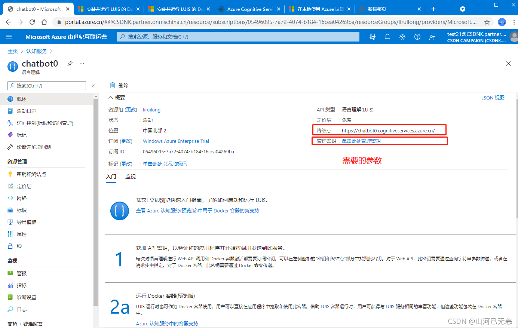Go to the browser home page
518x328 pixels.
(44, 22)
